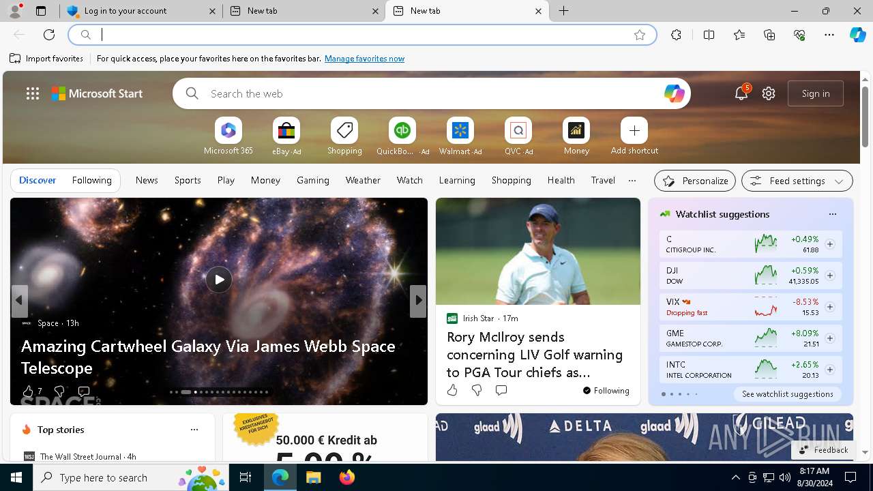The image size is (873, 491).
Task: Show hidden system tray icons
Action: 735,477
